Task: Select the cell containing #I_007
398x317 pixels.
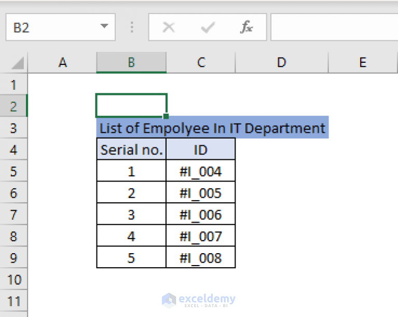Action: click(201, 236)
